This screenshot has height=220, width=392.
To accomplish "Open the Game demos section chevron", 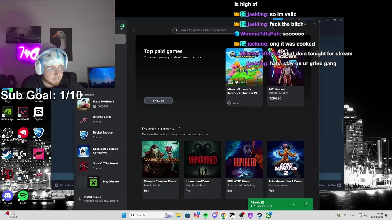I will pyautogui.click(x=179, y=129).
